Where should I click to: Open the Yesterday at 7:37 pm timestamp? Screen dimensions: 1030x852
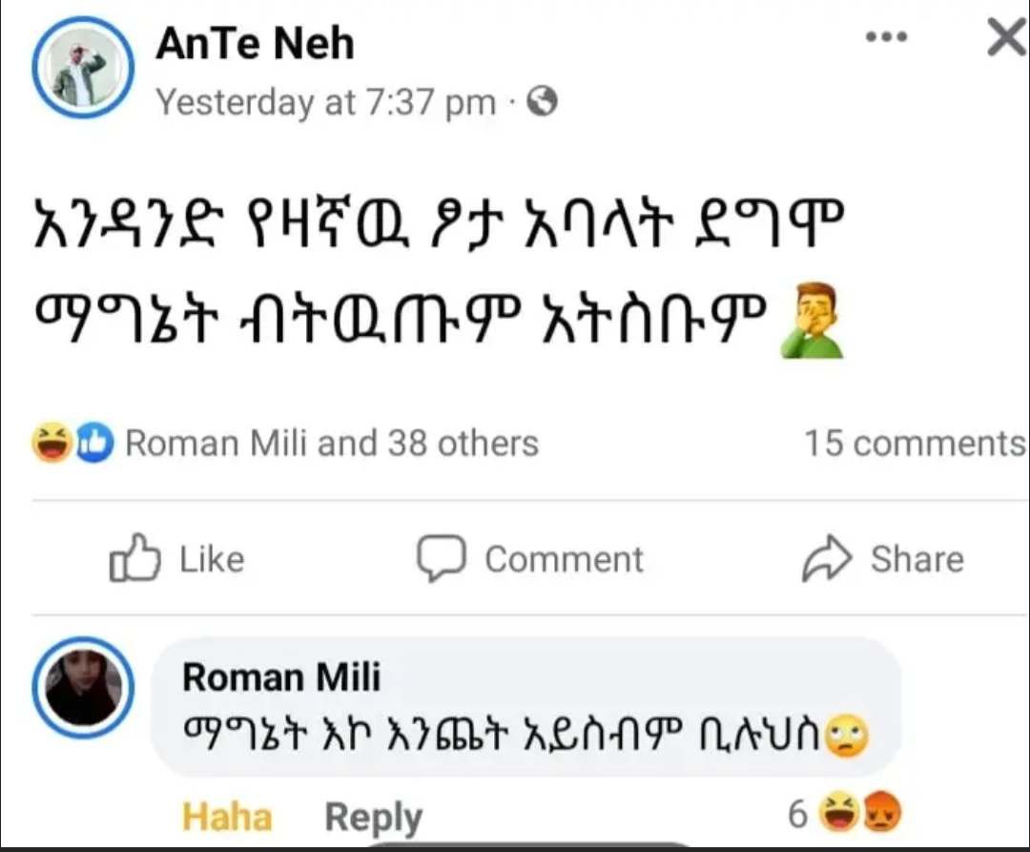click(x=326, y=103)
